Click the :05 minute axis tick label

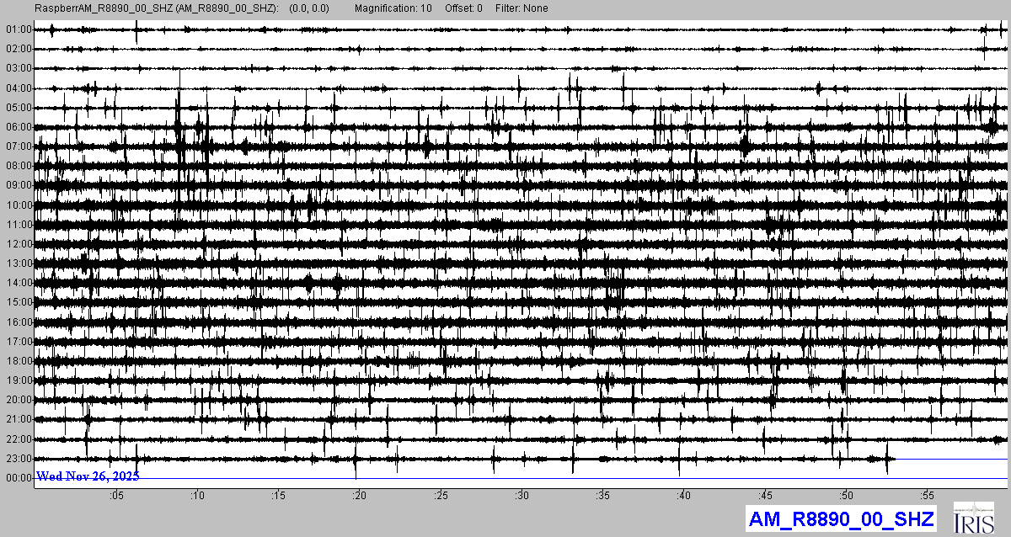coord(116,496)
